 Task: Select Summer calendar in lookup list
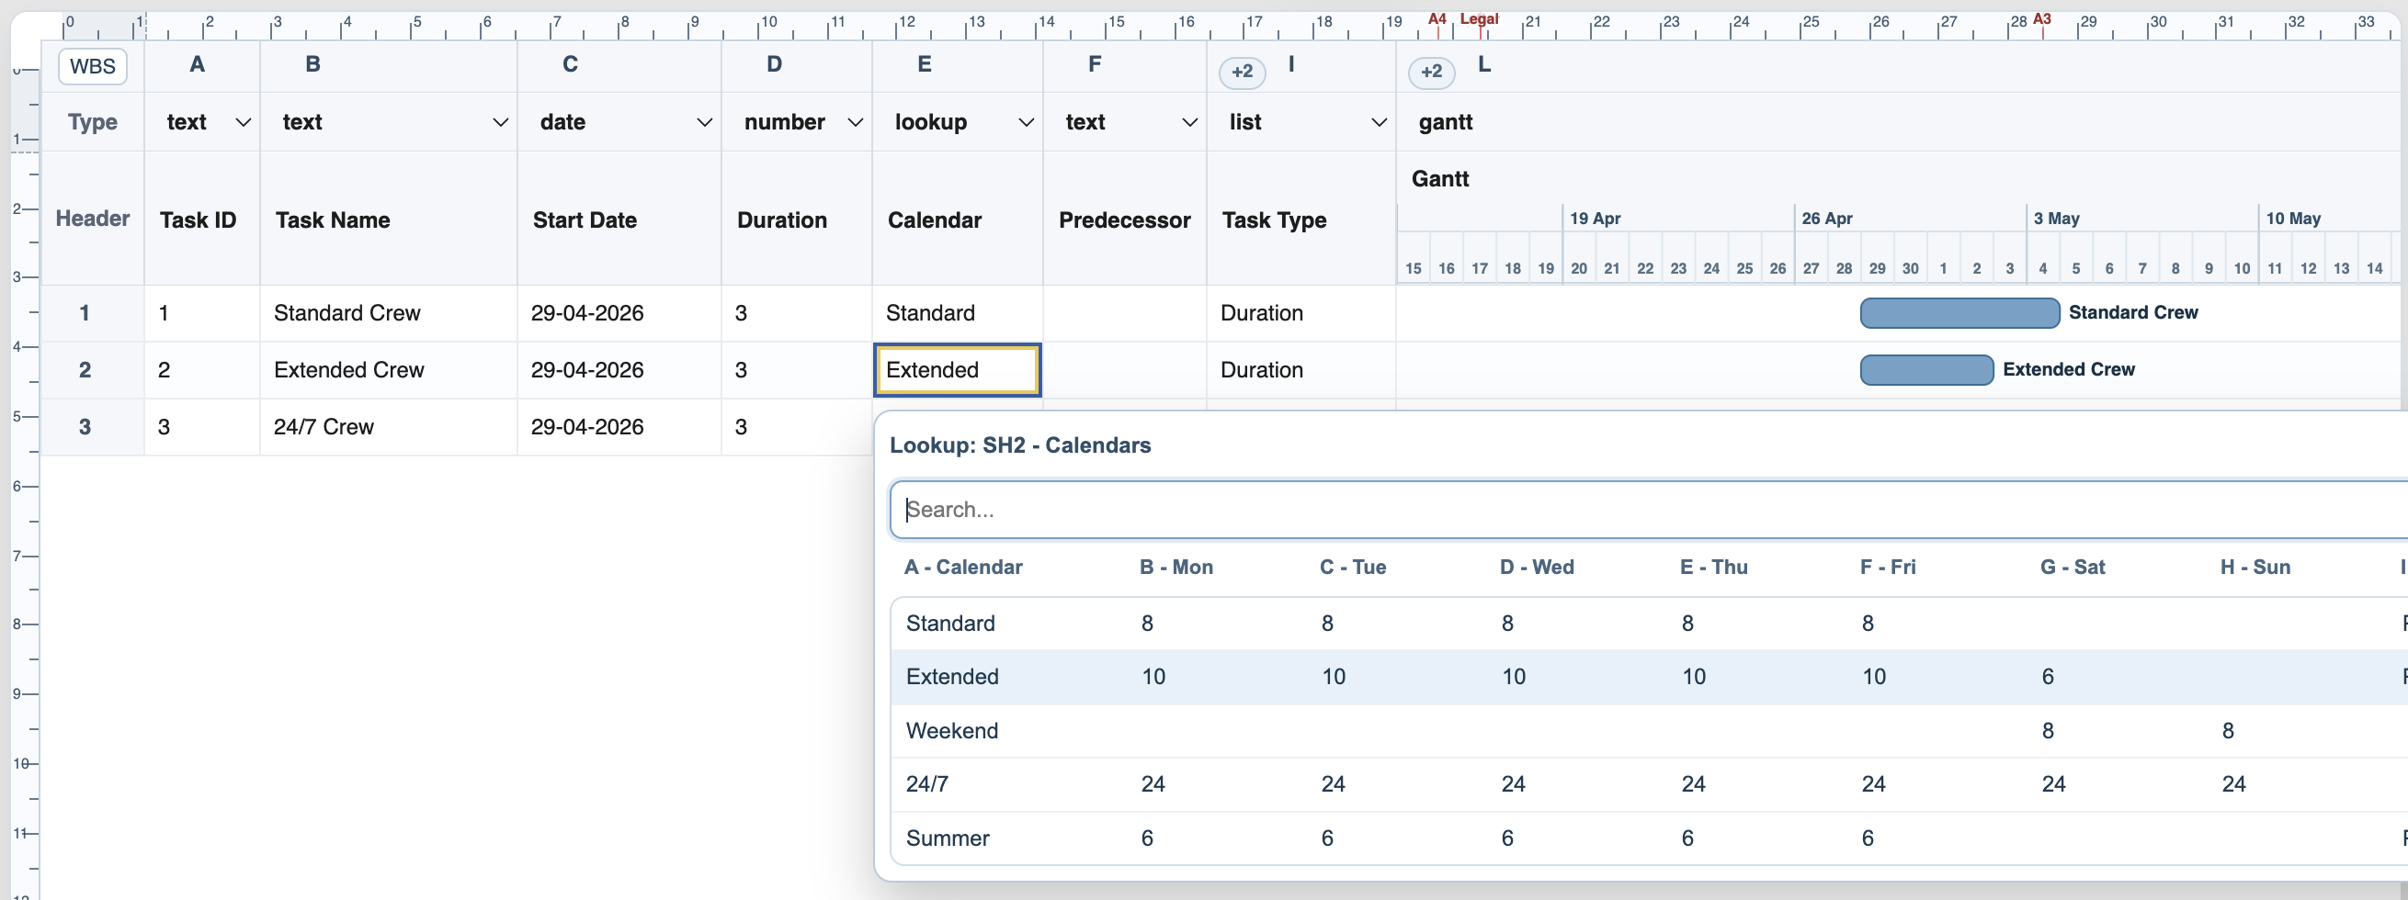(x=1649, y=838)
